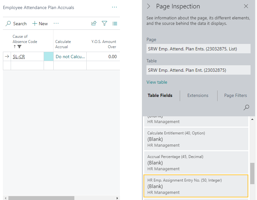Switch to the Extensions tab
Screen dimensions: 257x200
coord(198,95)
